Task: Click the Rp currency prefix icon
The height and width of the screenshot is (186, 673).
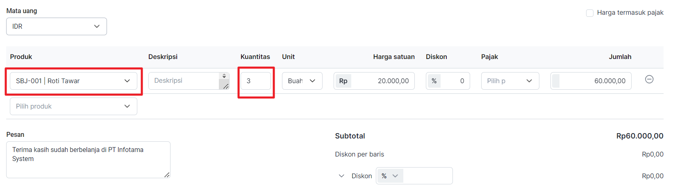Action: pos(343,81)
